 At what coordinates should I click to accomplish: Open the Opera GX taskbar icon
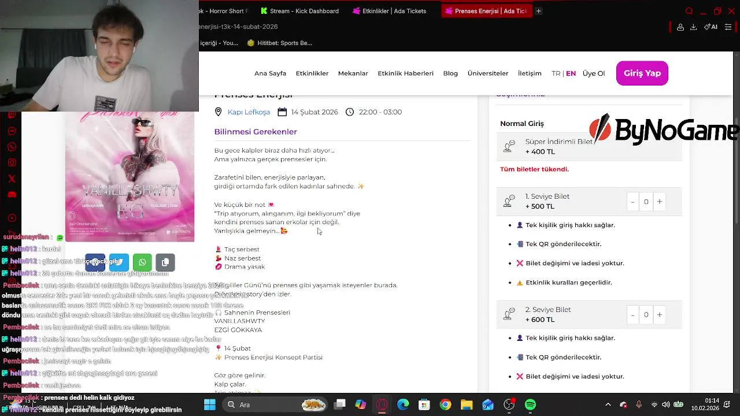tap(382, 404)
